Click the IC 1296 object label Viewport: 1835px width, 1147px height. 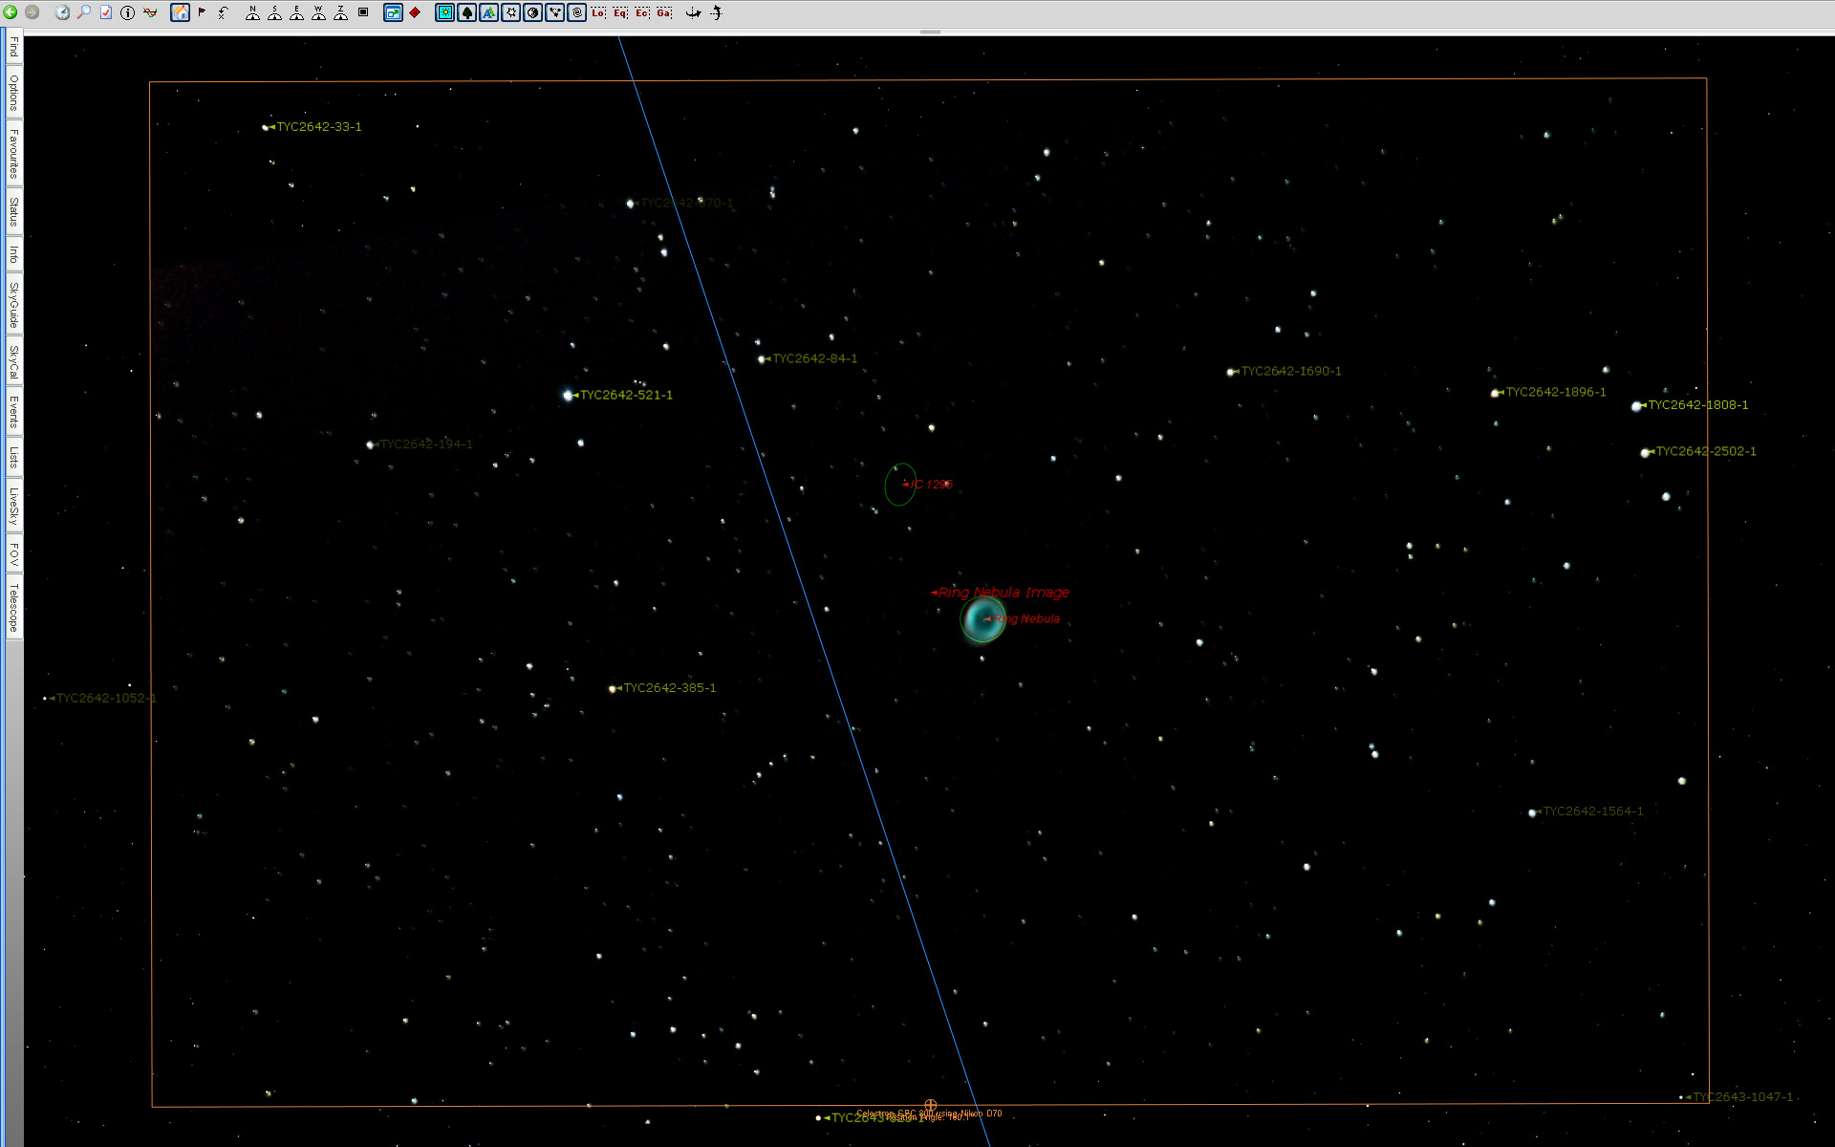[930, 485]
